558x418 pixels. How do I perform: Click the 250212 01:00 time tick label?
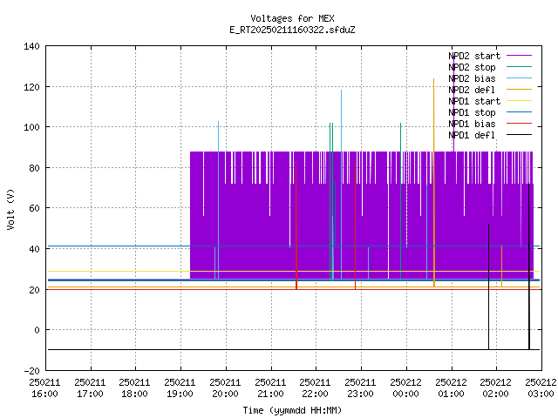[451, 388]
